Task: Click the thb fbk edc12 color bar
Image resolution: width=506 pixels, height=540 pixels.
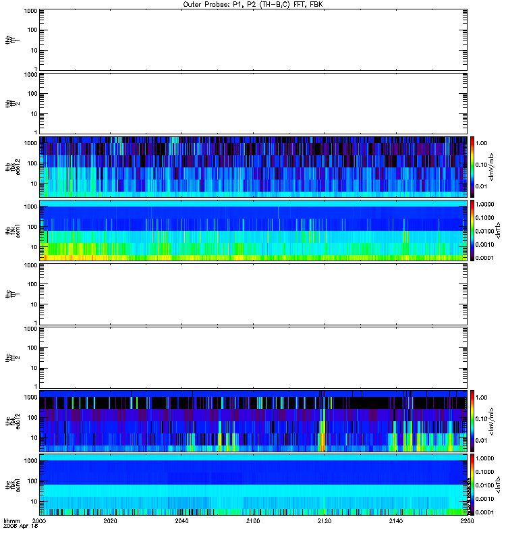Action: pyautogui.click(x=472, y=167)
